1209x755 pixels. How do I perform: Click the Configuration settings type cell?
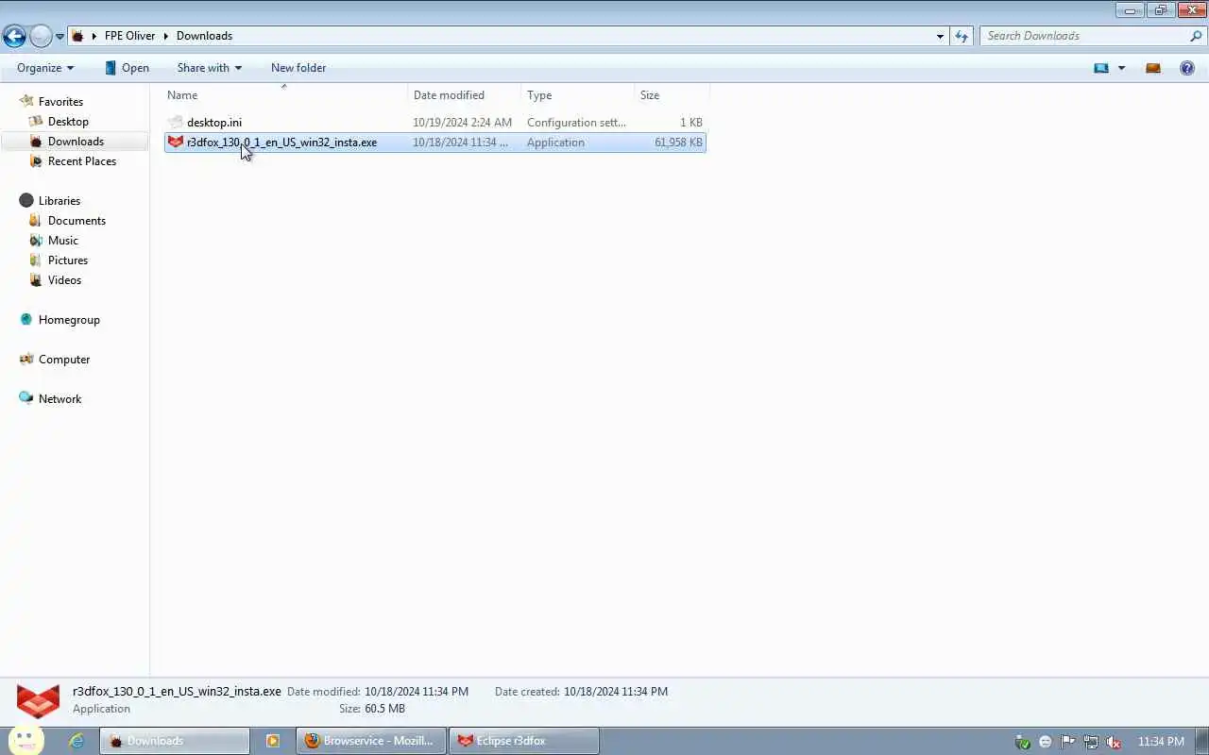coord(576,123)
